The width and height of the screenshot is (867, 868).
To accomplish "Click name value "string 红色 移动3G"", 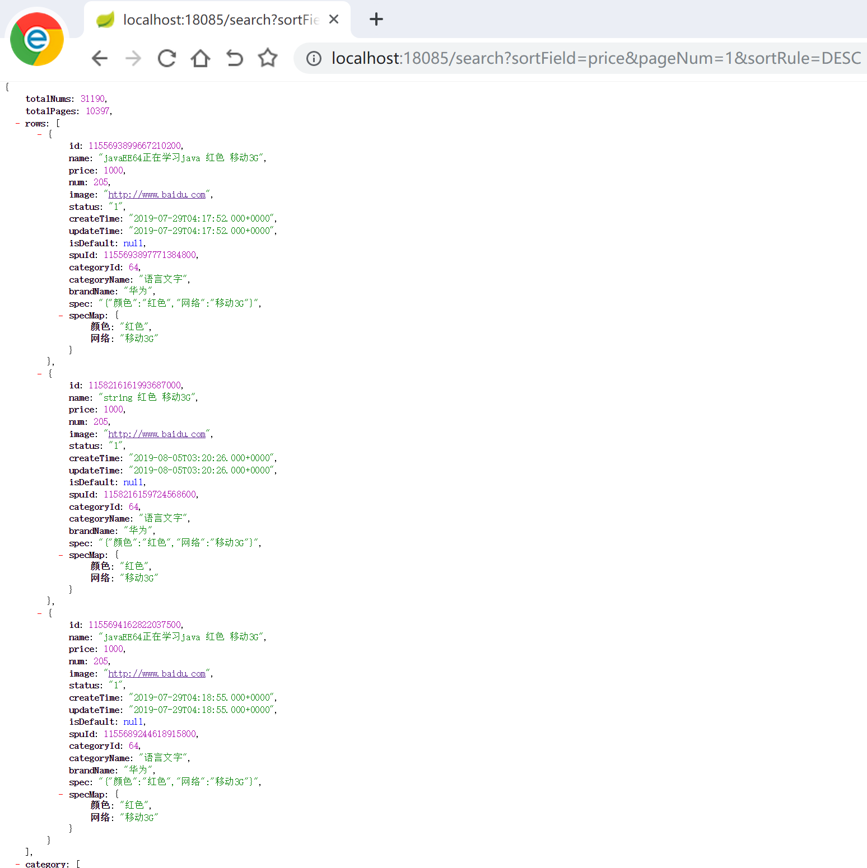I will pos(148,397).
